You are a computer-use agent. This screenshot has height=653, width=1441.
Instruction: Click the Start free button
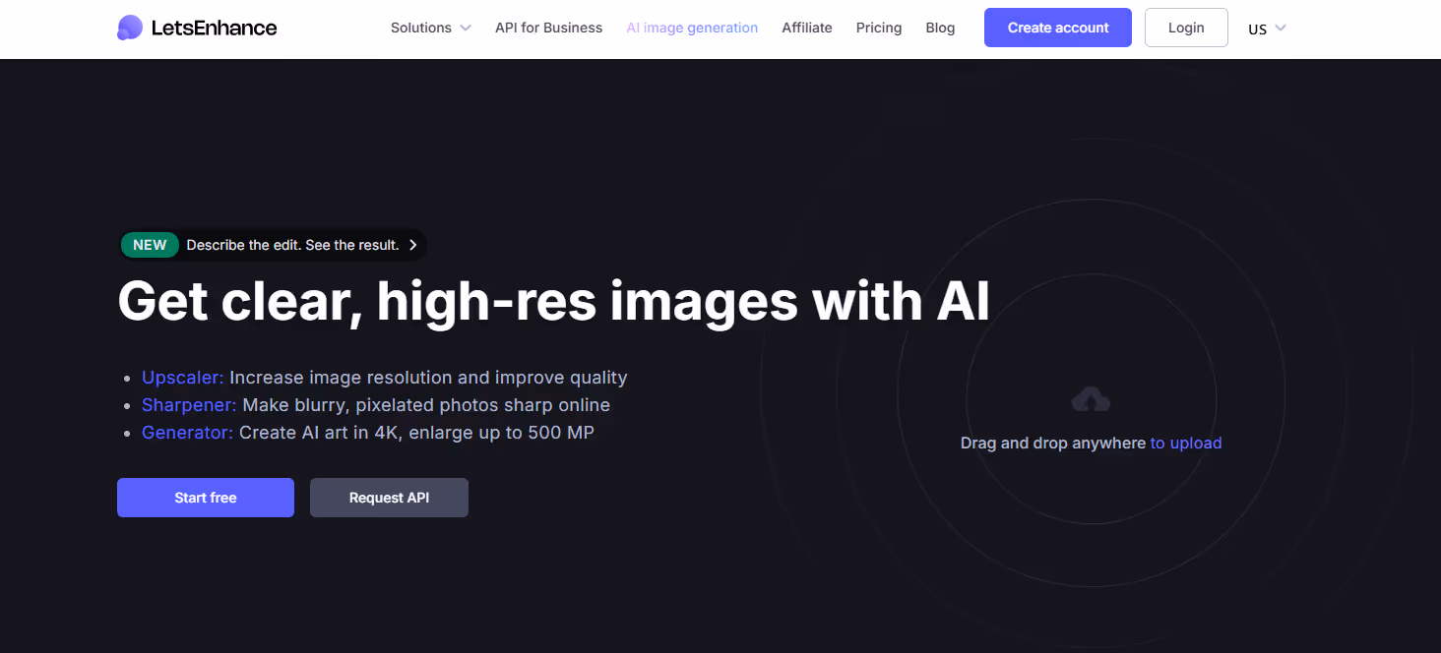pos(206,498)
